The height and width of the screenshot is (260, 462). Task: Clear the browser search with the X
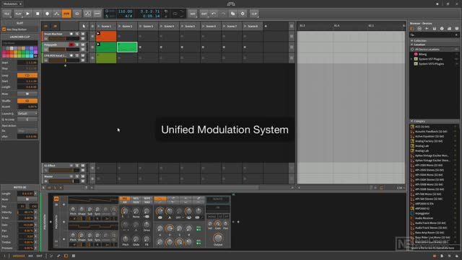pyautogui.click(x=456, y=35)
